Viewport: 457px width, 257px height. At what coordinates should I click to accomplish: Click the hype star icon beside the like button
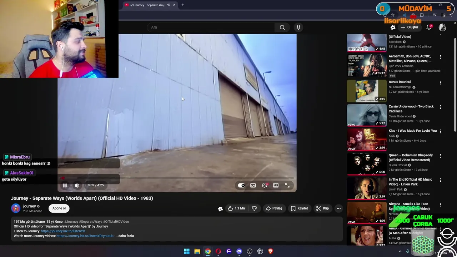(220, 209)
